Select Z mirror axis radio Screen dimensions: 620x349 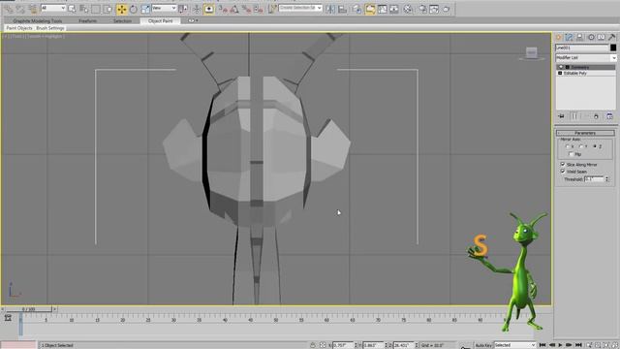(594, 146)
